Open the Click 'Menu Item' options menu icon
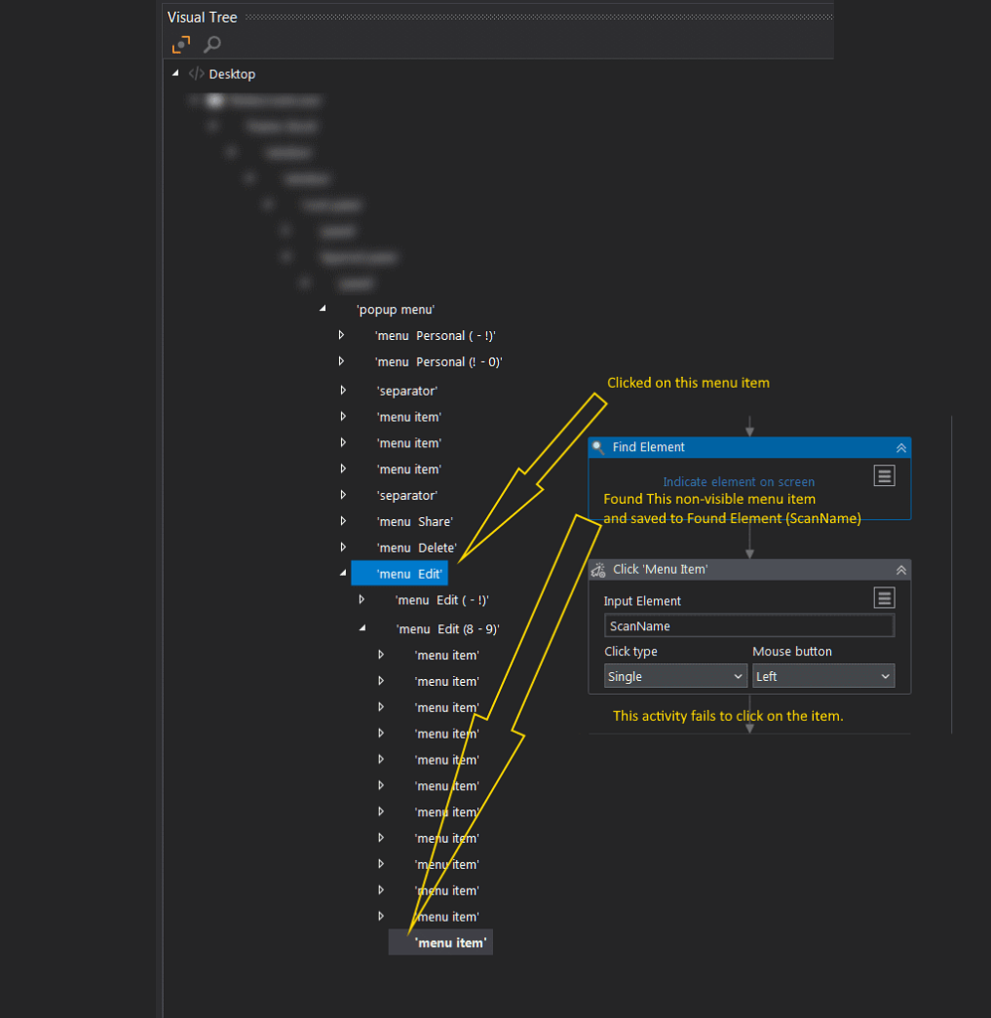991x1018 pixels. 885,597
